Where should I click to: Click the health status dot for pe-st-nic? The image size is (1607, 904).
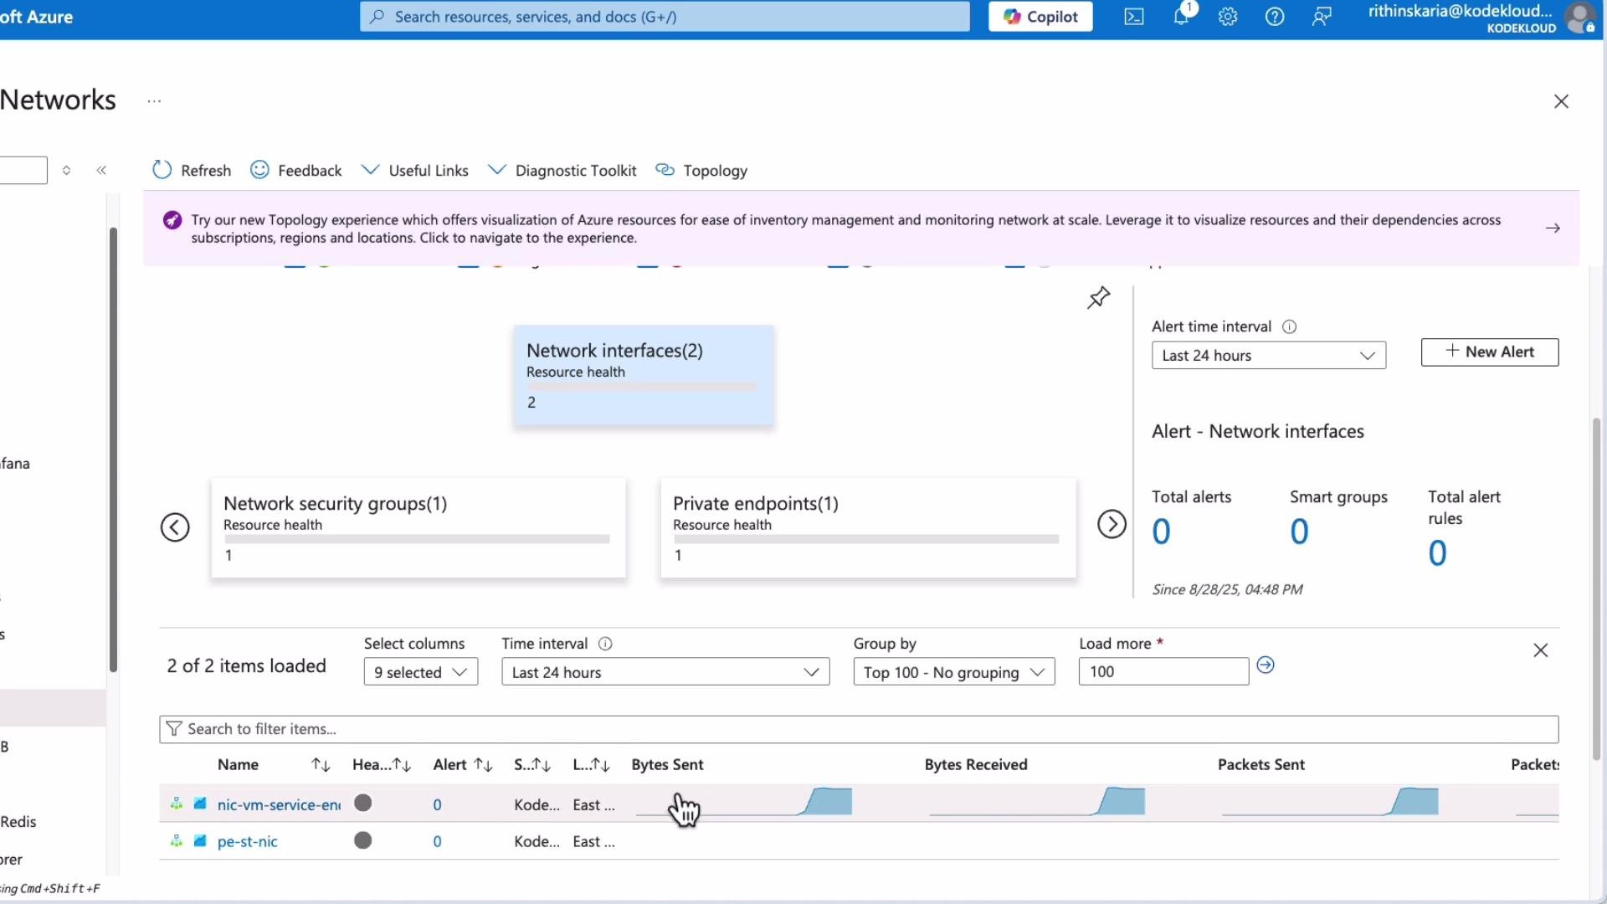362,840
